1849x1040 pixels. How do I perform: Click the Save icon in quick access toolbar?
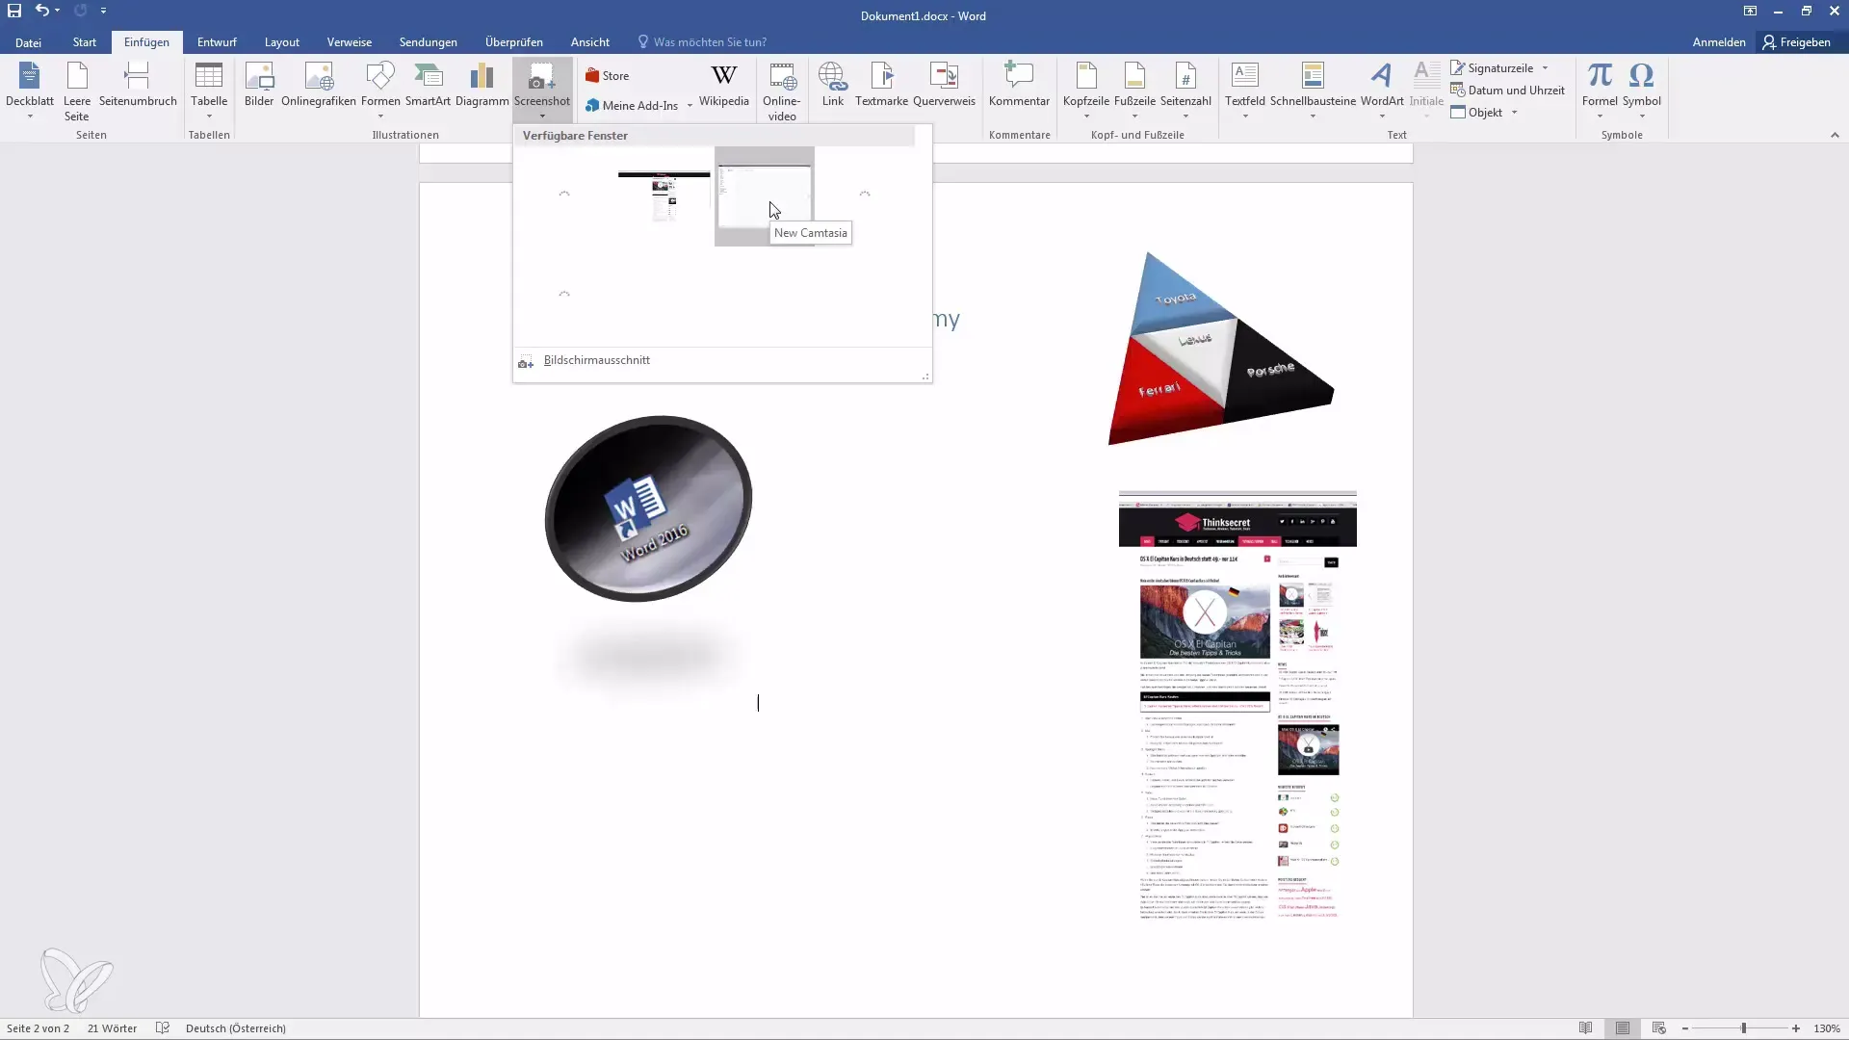(14, 11)
